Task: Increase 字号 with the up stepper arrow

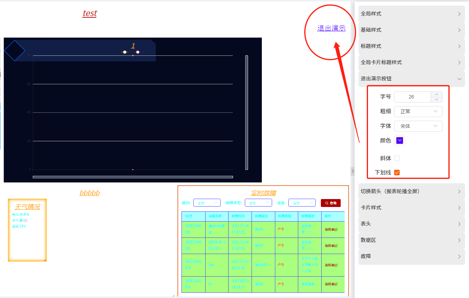Action: click(x=437, y=95)
